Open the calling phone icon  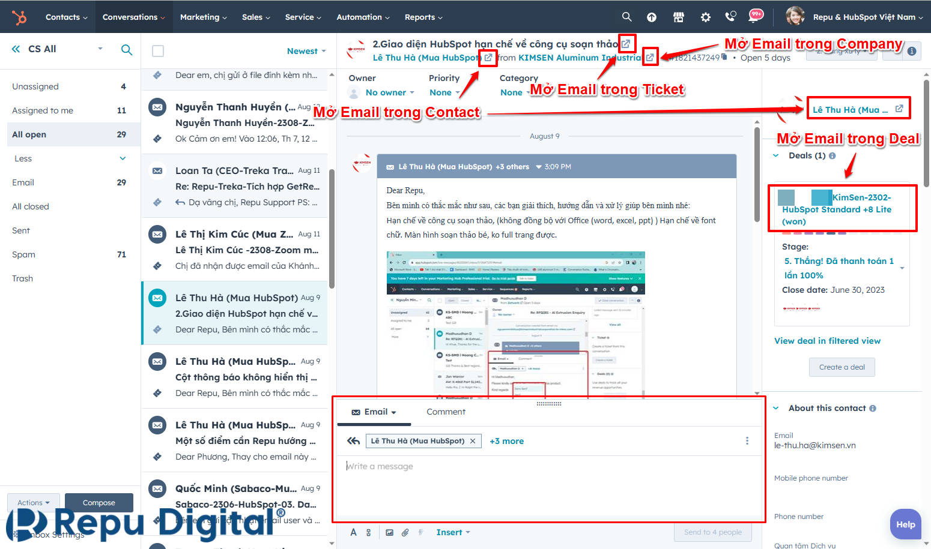[731, 17]
